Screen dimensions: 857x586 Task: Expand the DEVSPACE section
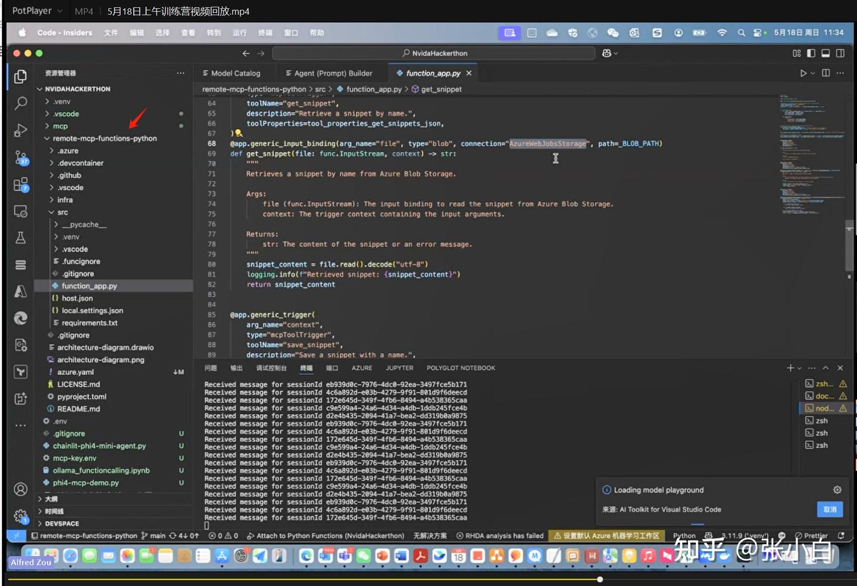[62, 524]
